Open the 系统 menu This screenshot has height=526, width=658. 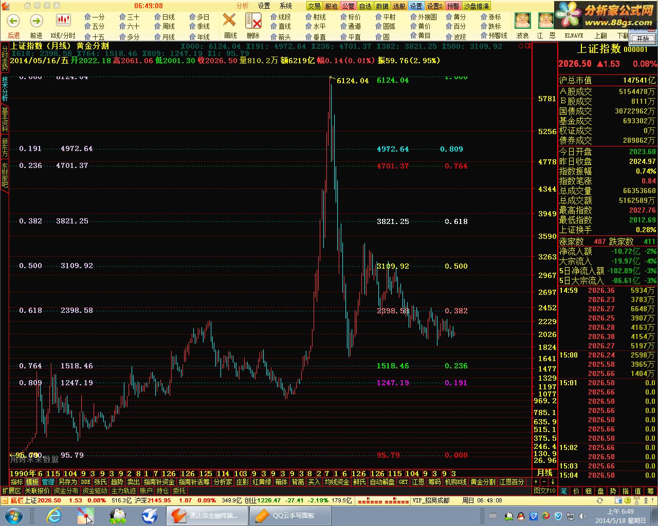(x=286, y=6)
